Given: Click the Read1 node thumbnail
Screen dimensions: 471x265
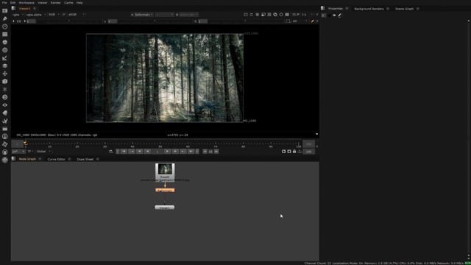Looking at the screenshot, I should pos(165,169).
